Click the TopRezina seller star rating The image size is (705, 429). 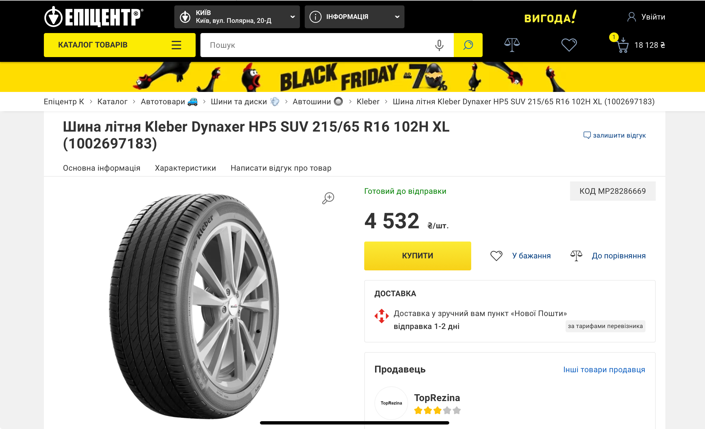tap(437, 410)
